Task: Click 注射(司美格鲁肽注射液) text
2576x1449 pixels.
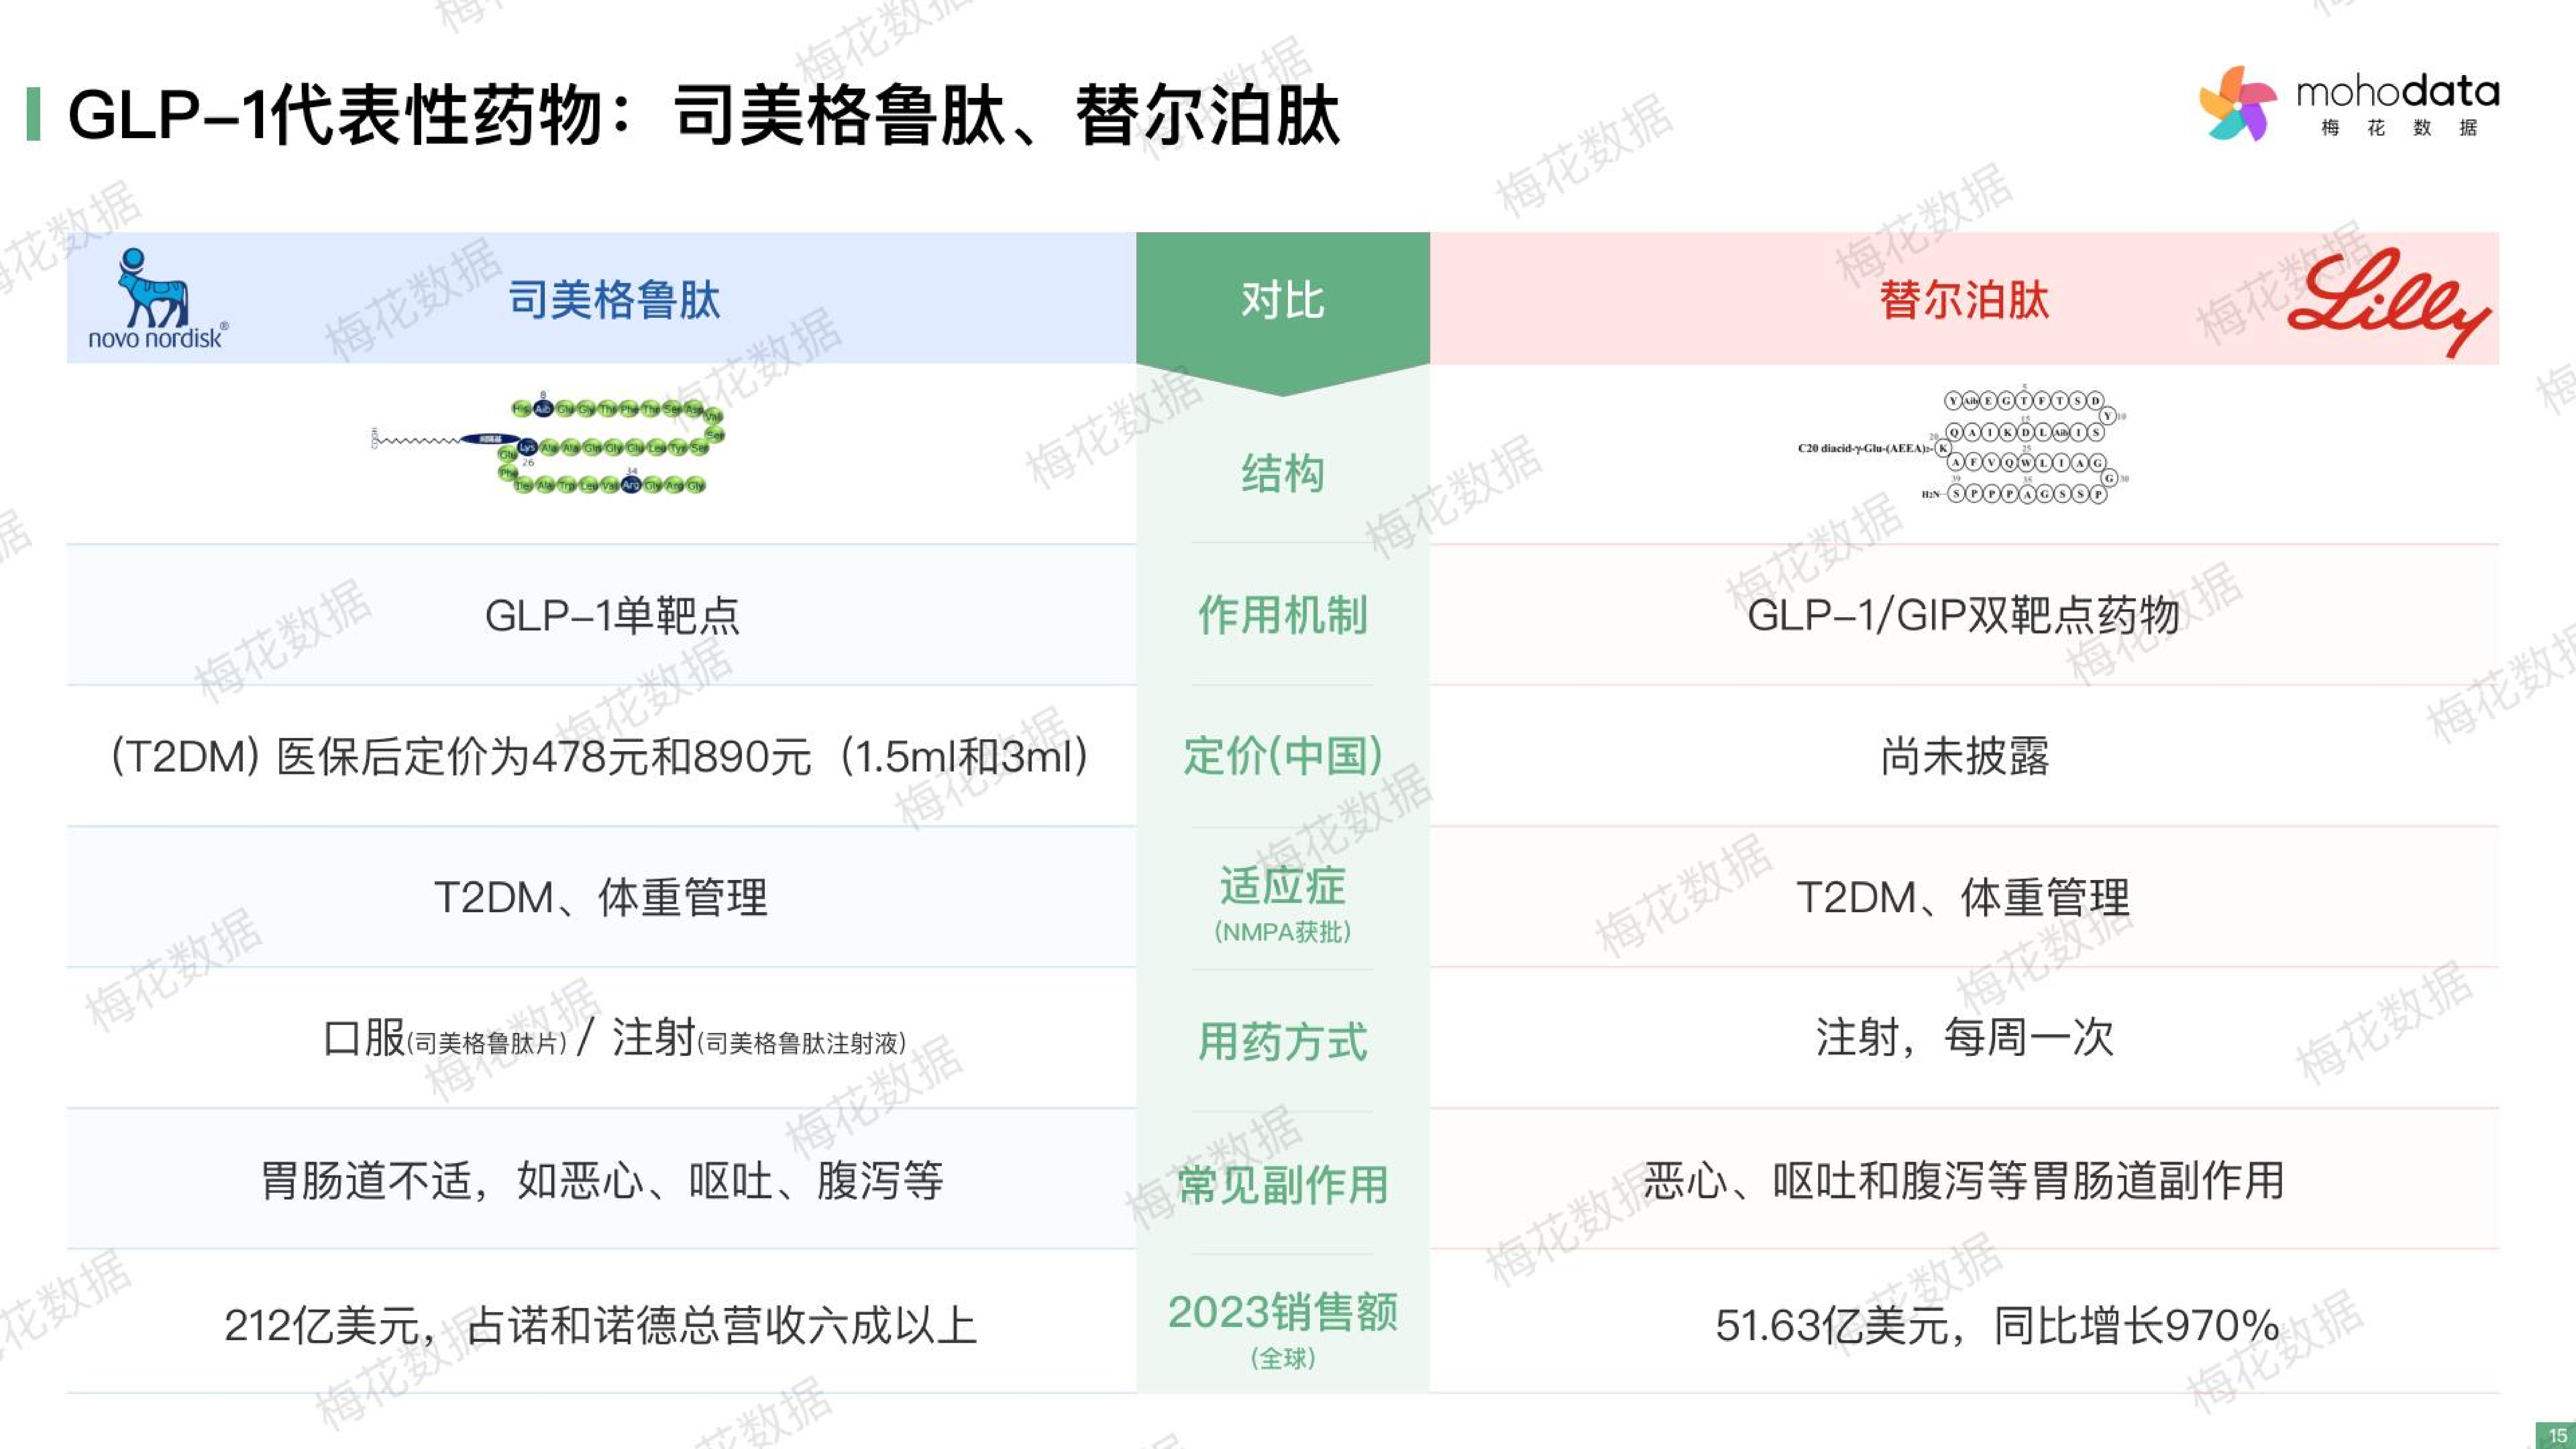Action: 759,1039
